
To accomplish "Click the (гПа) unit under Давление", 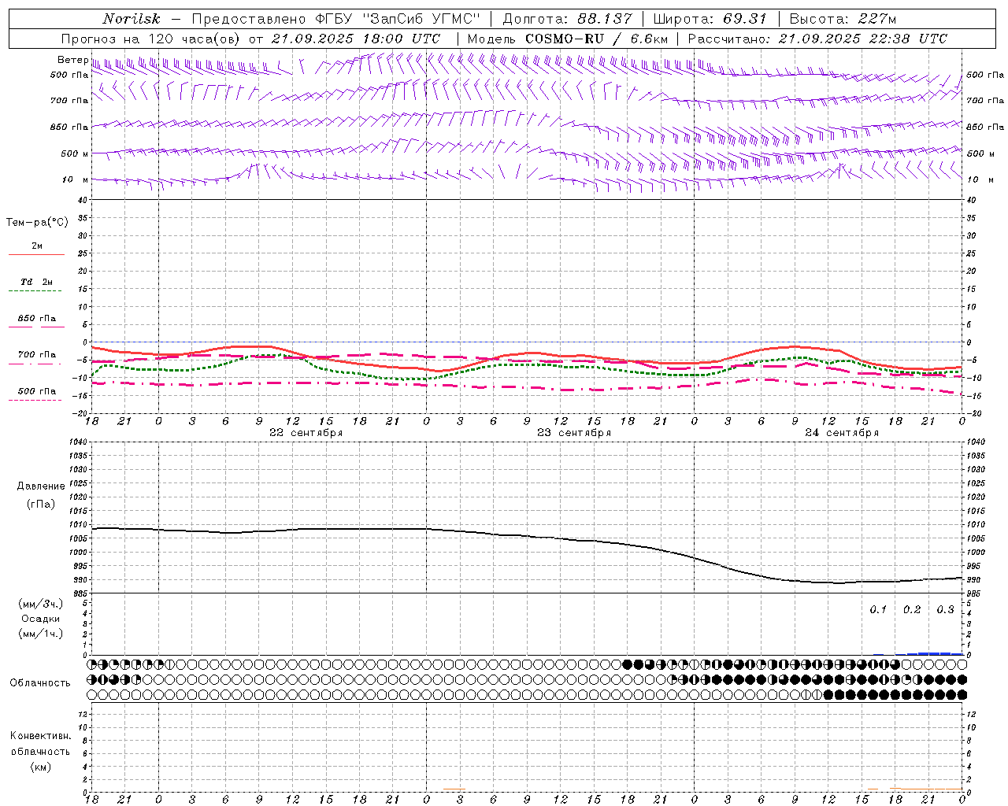I will pos(41,504).
